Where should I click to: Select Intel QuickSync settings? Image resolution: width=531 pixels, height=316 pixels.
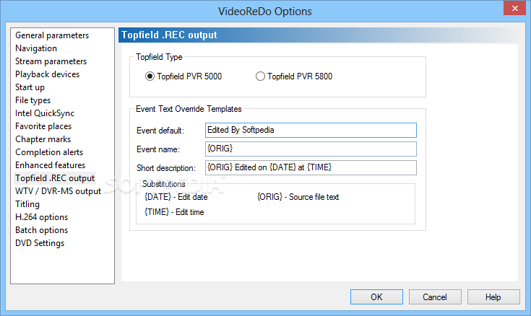coord(45,113)
